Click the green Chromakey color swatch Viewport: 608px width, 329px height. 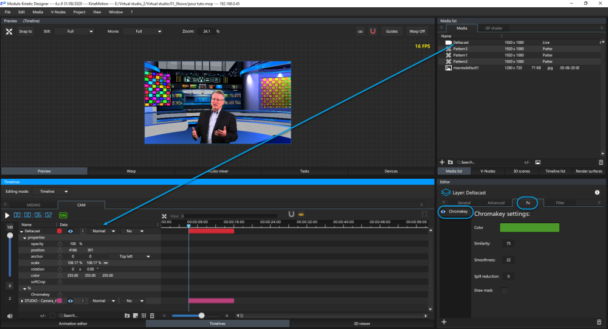tap(529, 227)
